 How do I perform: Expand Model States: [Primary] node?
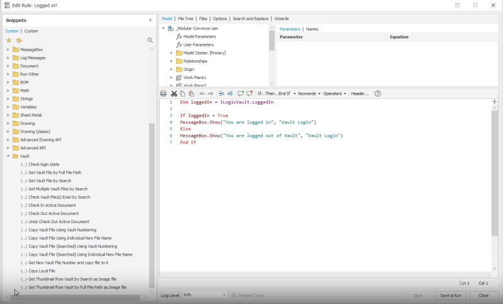171,53
